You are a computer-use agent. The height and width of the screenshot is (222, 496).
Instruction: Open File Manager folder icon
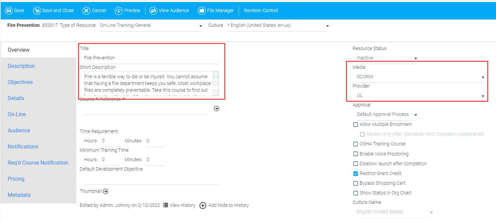coord(202,10)
